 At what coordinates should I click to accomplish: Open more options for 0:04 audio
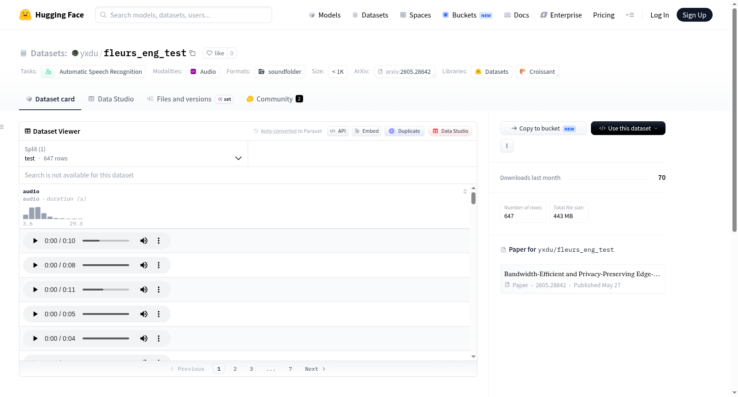click(159, 338)
